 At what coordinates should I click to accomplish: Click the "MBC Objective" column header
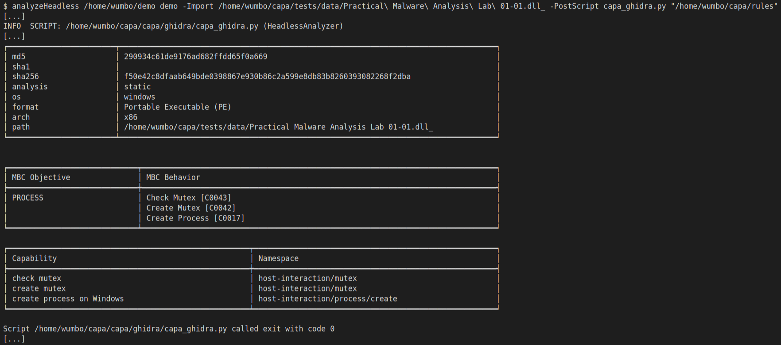pos(41,178)
